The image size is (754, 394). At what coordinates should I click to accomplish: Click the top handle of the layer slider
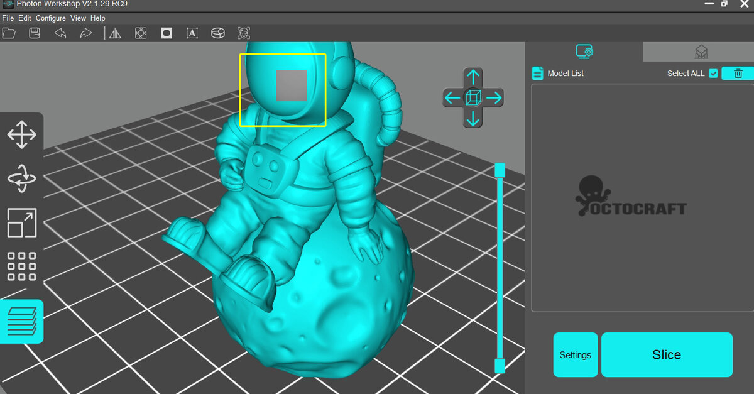pyautogui.click(x=500, y=170)
